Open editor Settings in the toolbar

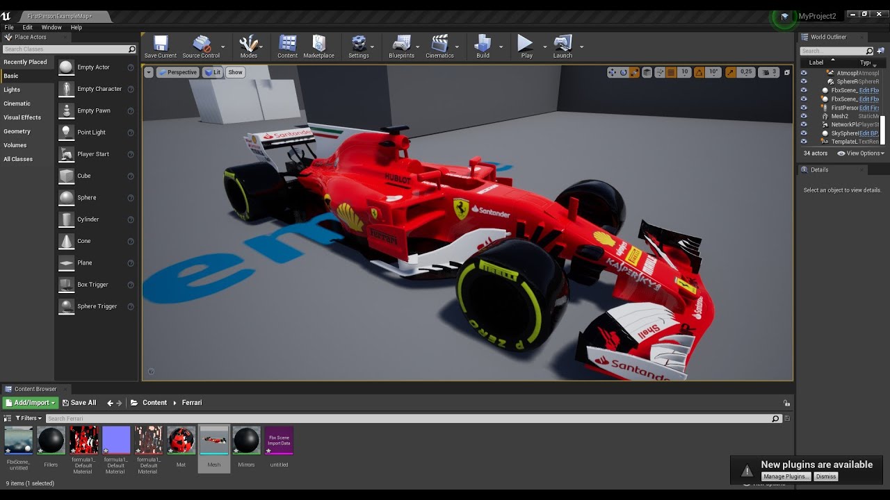point(358,47)
